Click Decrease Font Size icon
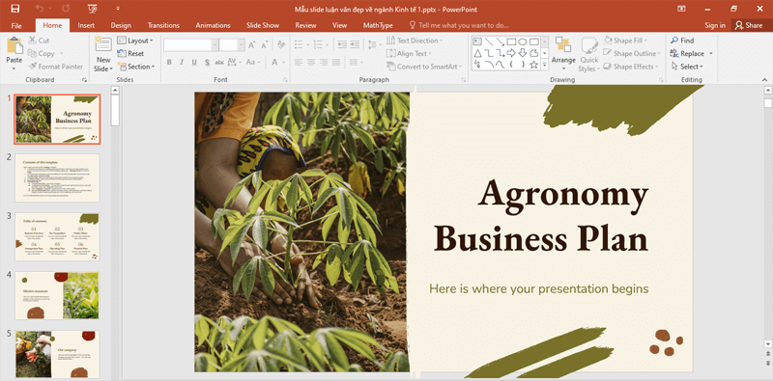 tap(265, 44)
